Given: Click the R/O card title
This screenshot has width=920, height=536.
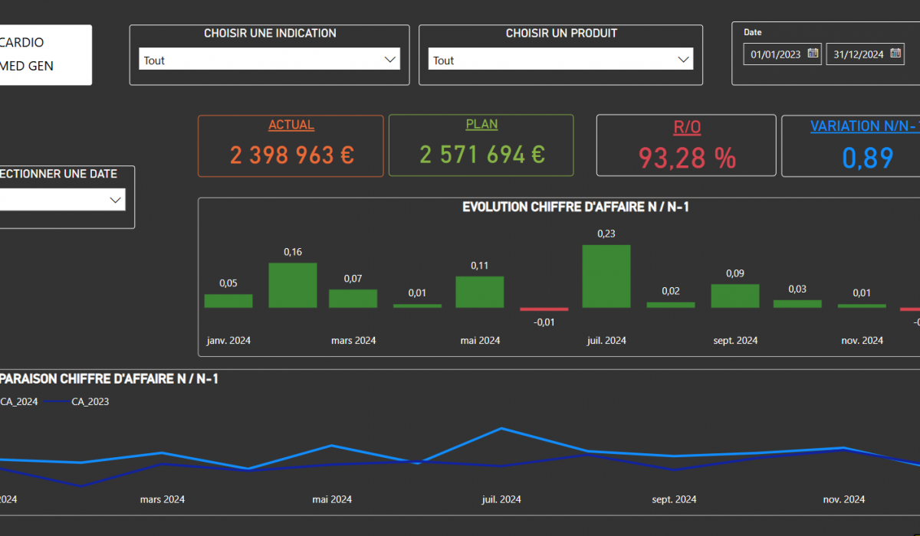Looking at the screenshot, I should (x=686, y=127).
